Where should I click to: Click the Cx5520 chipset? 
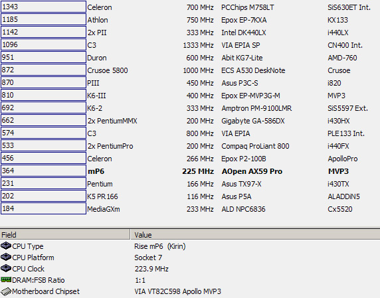pos(339,209)
